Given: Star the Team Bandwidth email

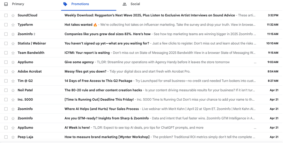Looking at the screenshot, I should point(13,53).
